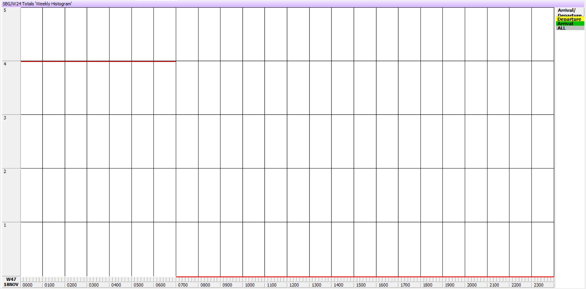Select the 0600 hour column label
This screenshot has width=586, height=289.
pos(160,285)
